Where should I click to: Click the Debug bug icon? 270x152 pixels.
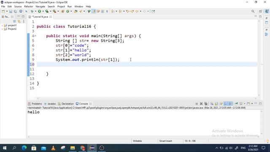pos(32,11)
